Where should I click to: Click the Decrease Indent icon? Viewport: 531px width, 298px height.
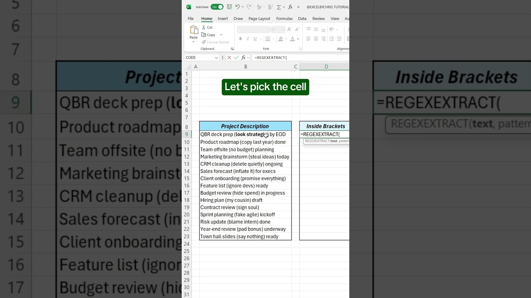332,39
